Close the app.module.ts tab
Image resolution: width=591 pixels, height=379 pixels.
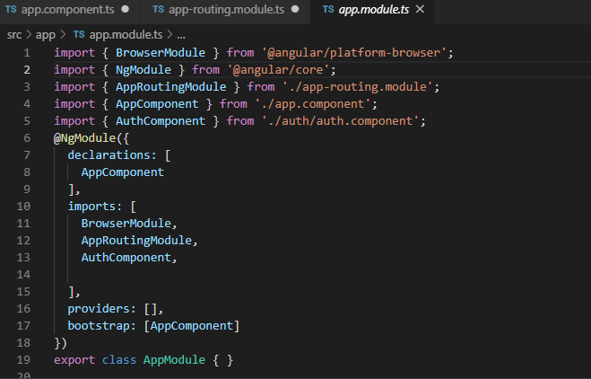[x=420, y=10]
